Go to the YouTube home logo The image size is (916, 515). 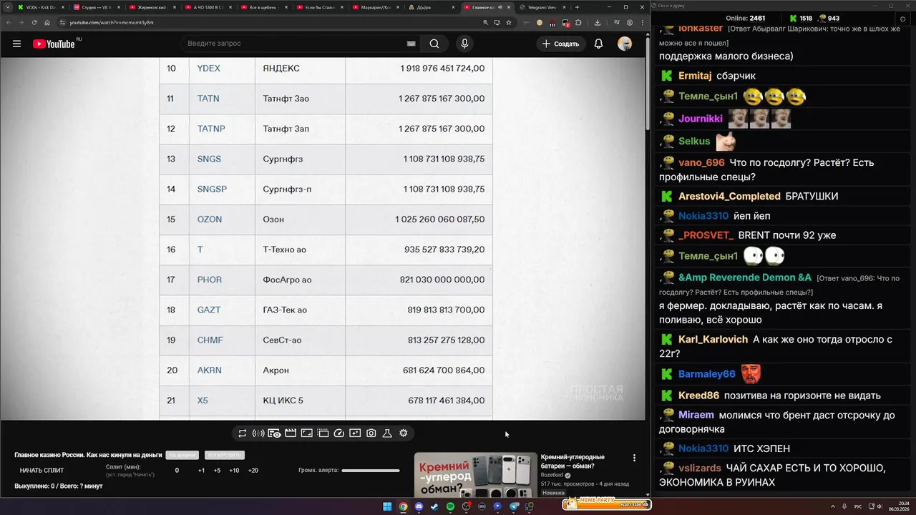coord(54,44)
